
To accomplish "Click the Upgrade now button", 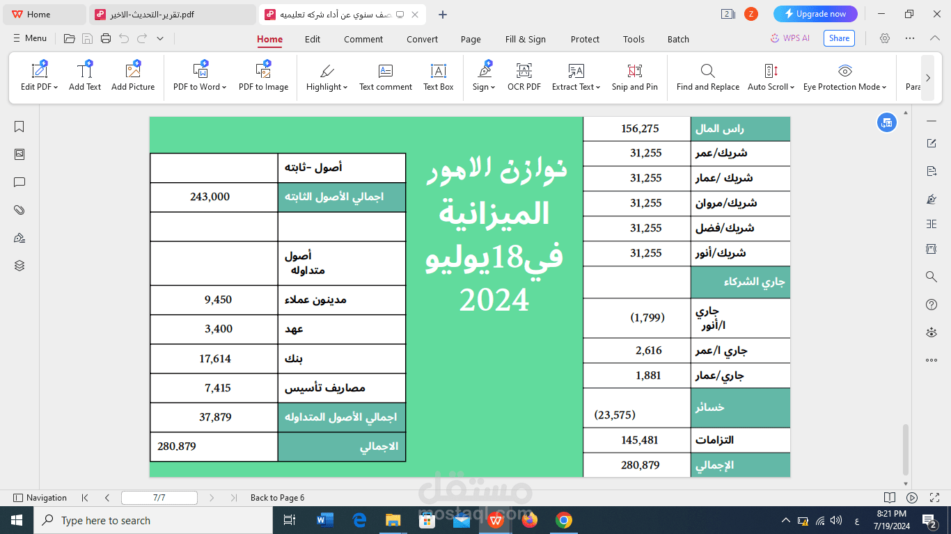I will (x=815, y=14).
